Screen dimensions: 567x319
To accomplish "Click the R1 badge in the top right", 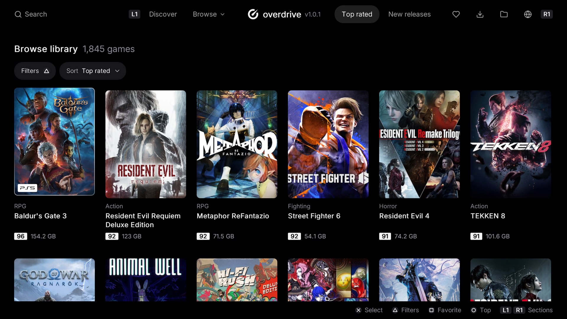I will pos(547,14).
